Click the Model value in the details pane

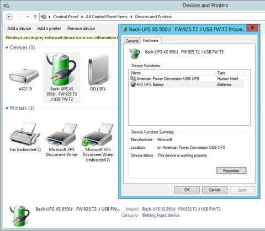(181, 209)
